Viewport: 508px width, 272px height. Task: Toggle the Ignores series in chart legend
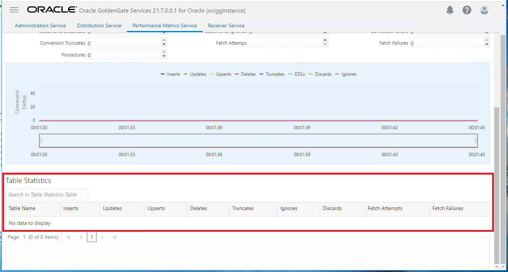coord(346,74)
